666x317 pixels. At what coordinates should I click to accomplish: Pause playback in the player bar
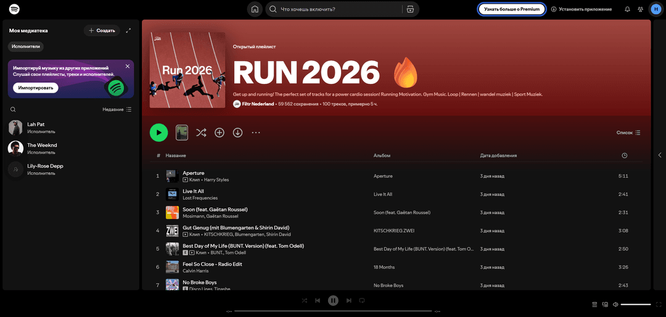coord(333,300)
